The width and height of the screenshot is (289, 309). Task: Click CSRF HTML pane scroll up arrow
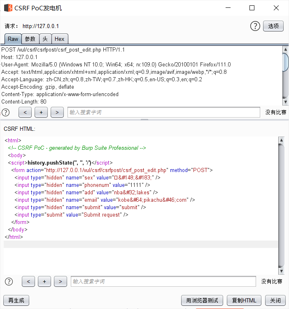tap(281, 140)
